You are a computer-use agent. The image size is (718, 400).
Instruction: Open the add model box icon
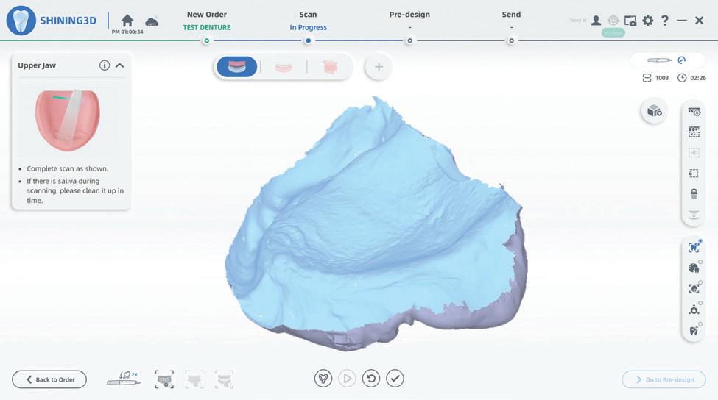click(654, 110)
